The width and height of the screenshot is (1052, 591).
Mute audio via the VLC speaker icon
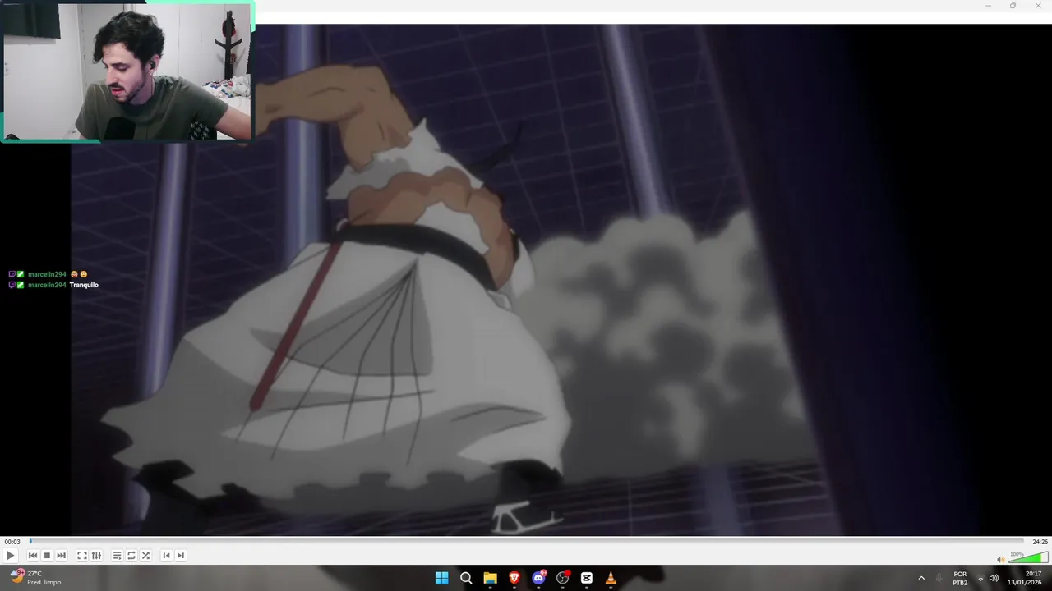pos(1001,560)
